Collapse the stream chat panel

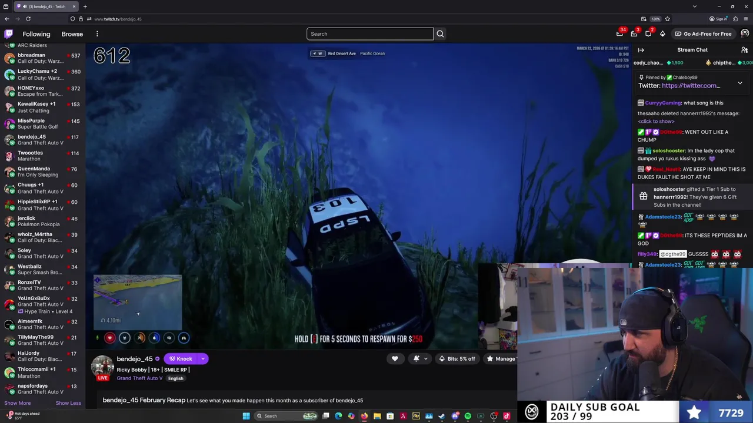pos(641,50)
